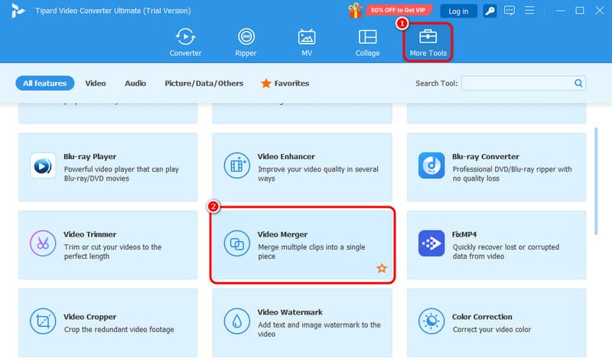Click the vertical scrollbar thumb
This screenshot has height=359, width=612.
[596, 181]
